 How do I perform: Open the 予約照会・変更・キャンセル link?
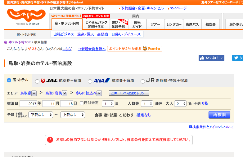(142, 8)
